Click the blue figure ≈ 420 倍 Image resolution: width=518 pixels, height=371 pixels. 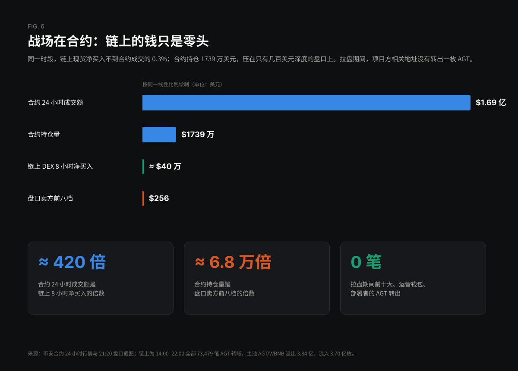coord(72,262)
